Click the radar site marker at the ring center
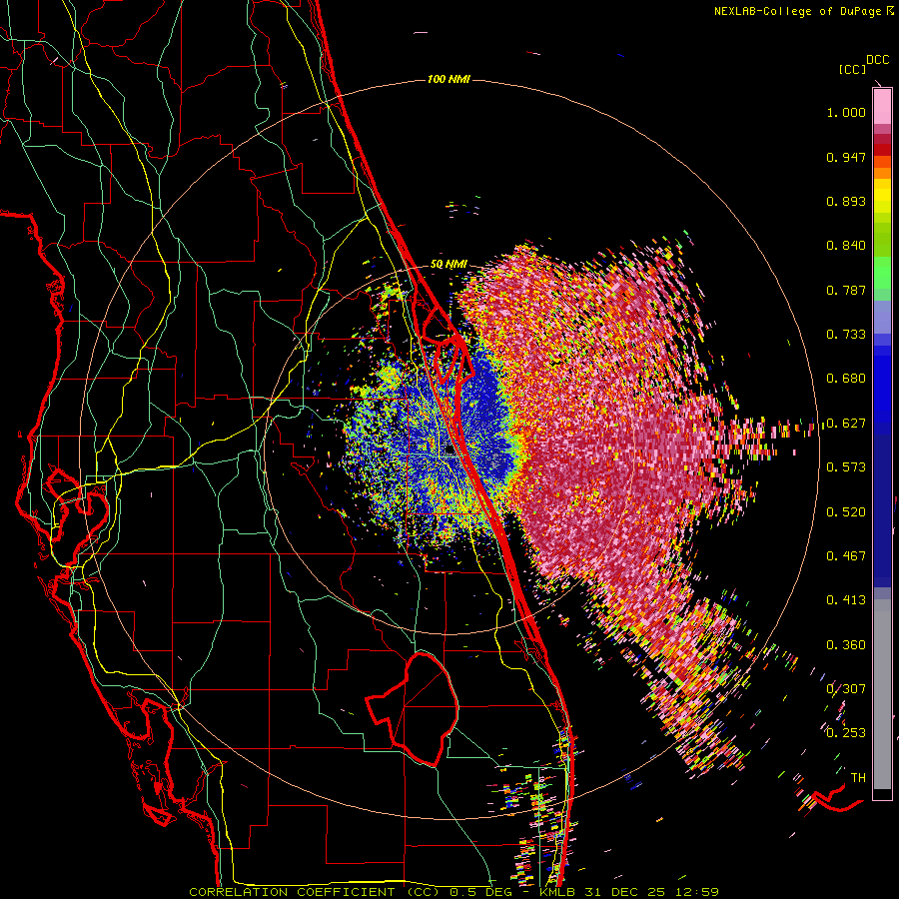The width and height of the screenshot is (899, 899). tap(449, 451)
